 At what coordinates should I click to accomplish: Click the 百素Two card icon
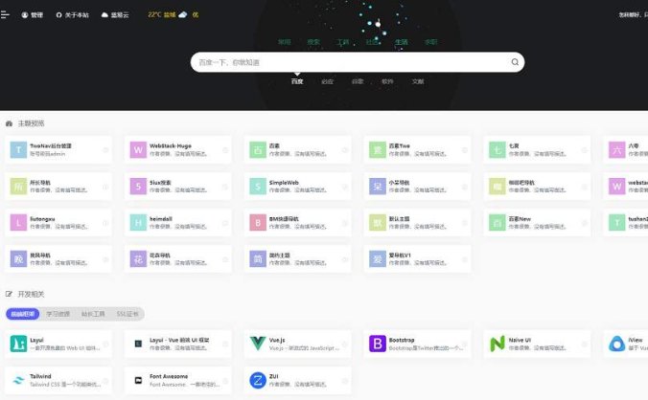(x=378, y=149)
